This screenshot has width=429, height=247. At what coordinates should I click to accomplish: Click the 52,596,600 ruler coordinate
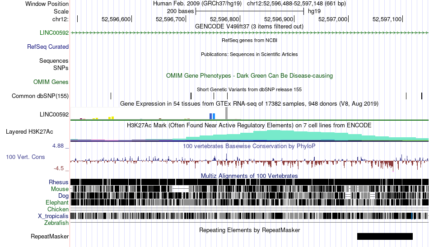click(x=116, y=19)
